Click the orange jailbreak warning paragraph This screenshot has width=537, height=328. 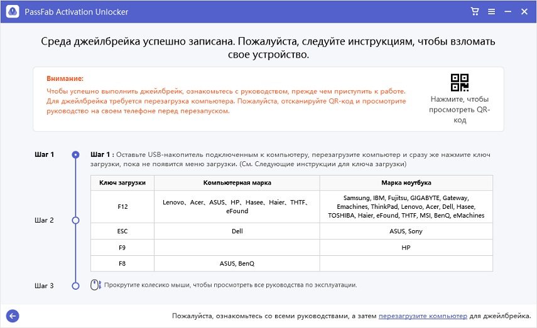[226, 101]
